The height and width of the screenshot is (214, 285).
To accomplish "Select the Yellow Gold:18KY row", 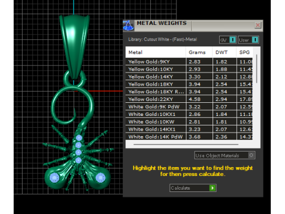I will click(189, 84).
